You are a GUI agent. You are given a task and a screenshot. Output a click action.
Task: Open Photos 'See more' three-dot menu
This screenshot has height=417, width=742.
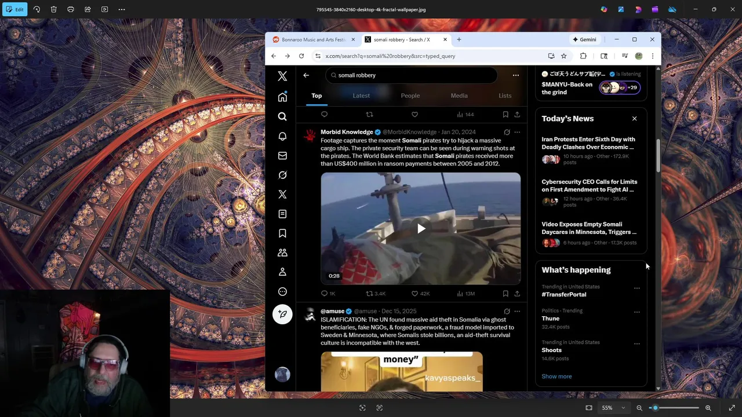click(x=122, y=9)
